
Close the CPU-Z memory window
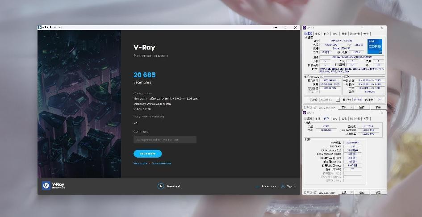[x=382, y=113]
